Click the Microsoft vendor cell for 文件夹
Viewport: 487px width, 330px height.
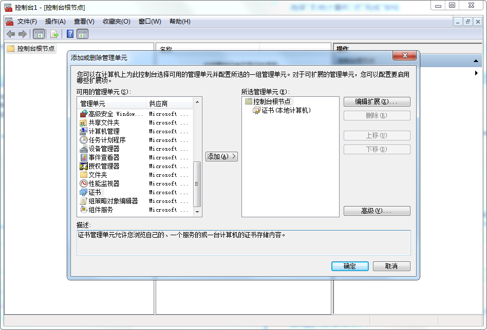168,175
